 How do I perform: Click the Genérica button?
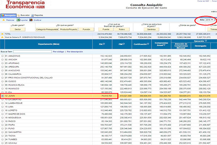tap(151, 29)
